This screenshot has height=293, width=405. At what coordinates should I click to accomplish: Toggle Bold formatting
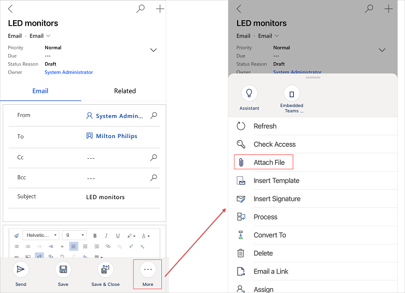pyautogui.click(x=95, y=236)
